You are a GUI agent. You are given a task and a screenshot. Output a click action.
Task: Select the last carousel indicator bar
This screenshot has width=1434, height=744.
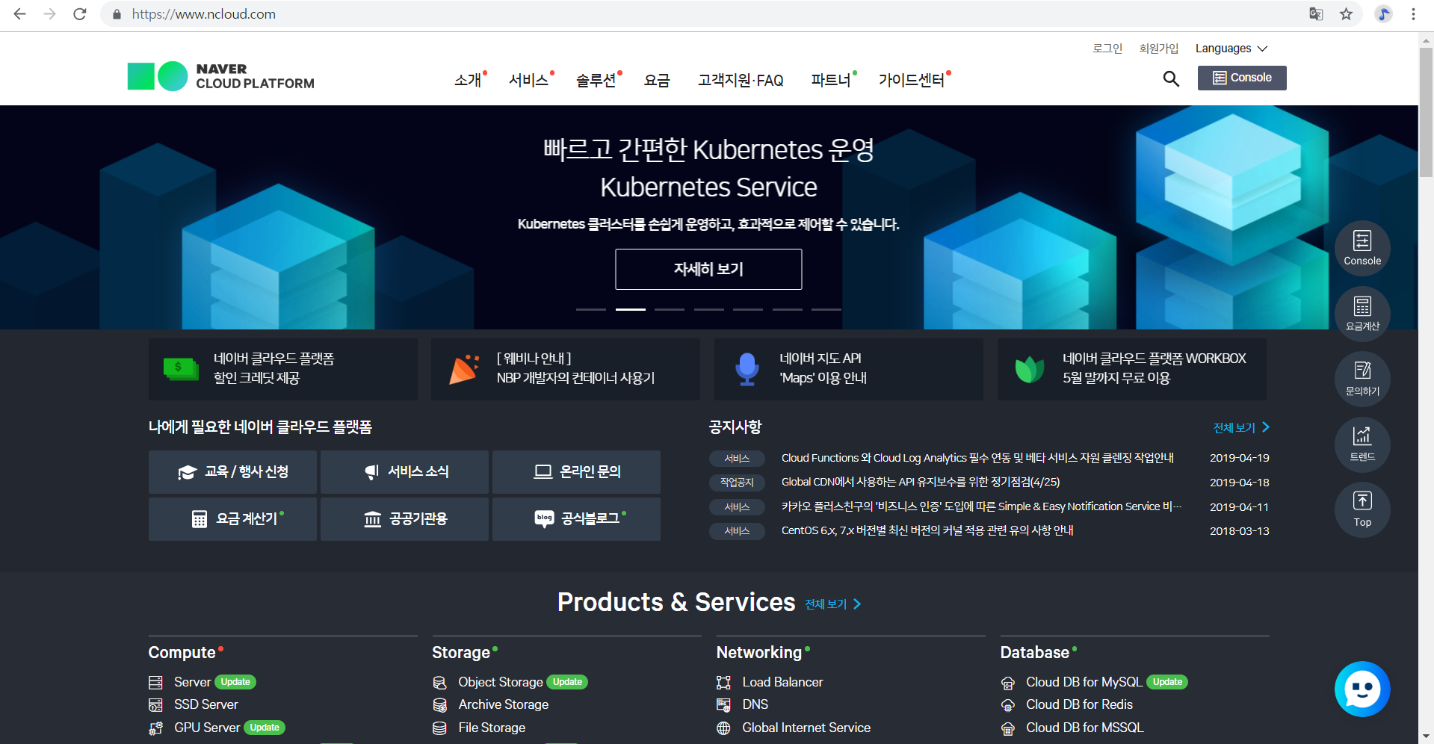[826, 309]
